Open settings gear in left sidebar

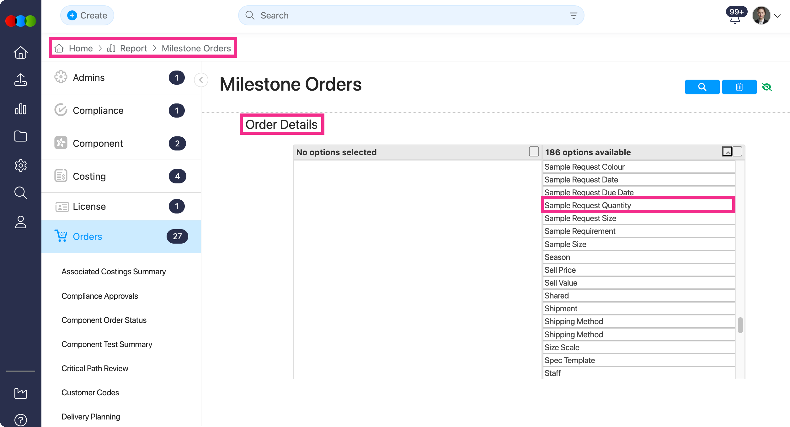pyautogui.click(x=21, y=165)
